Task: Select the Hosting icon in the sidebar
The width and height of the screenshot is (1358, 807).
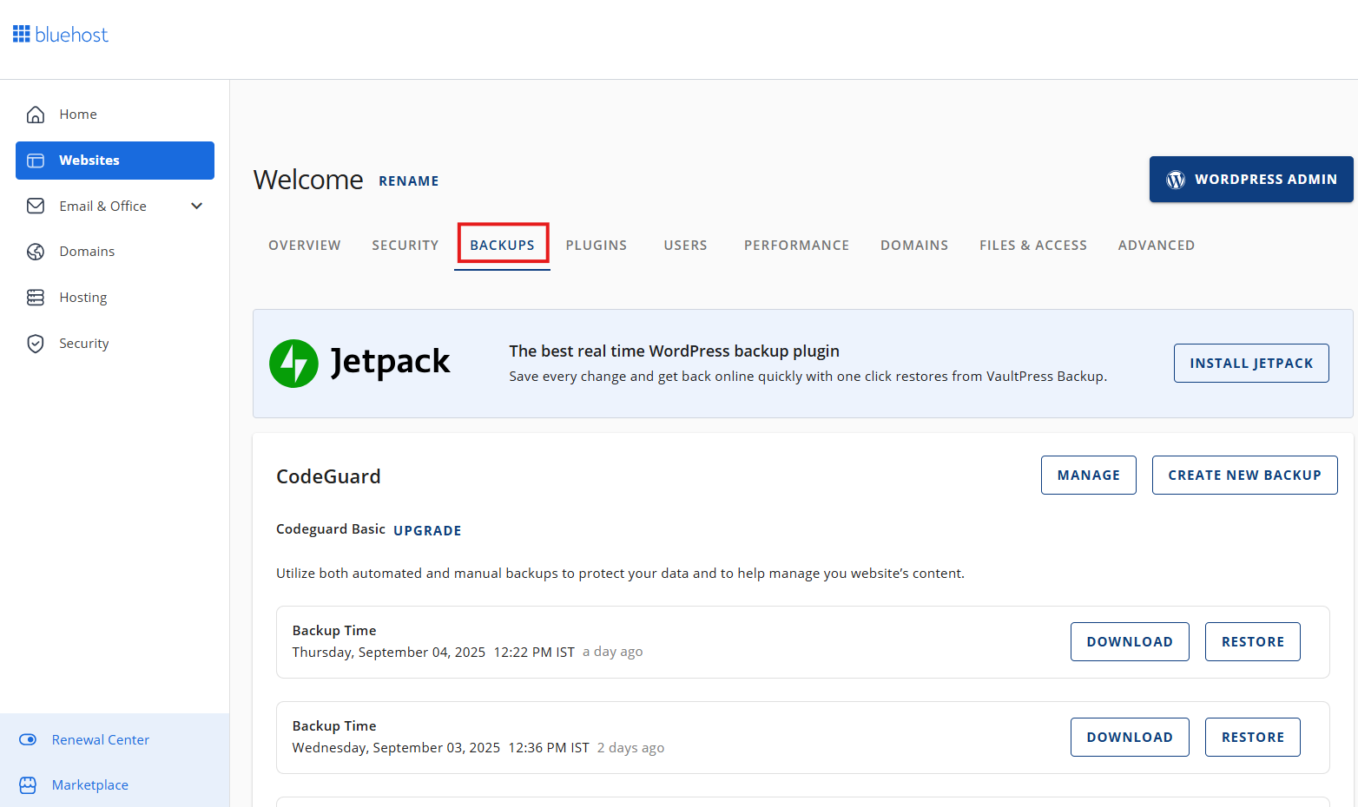Action: [x=35, y=297]
